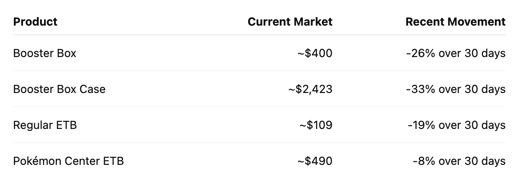Click the ~$109 market price

[x=316, y=125]
